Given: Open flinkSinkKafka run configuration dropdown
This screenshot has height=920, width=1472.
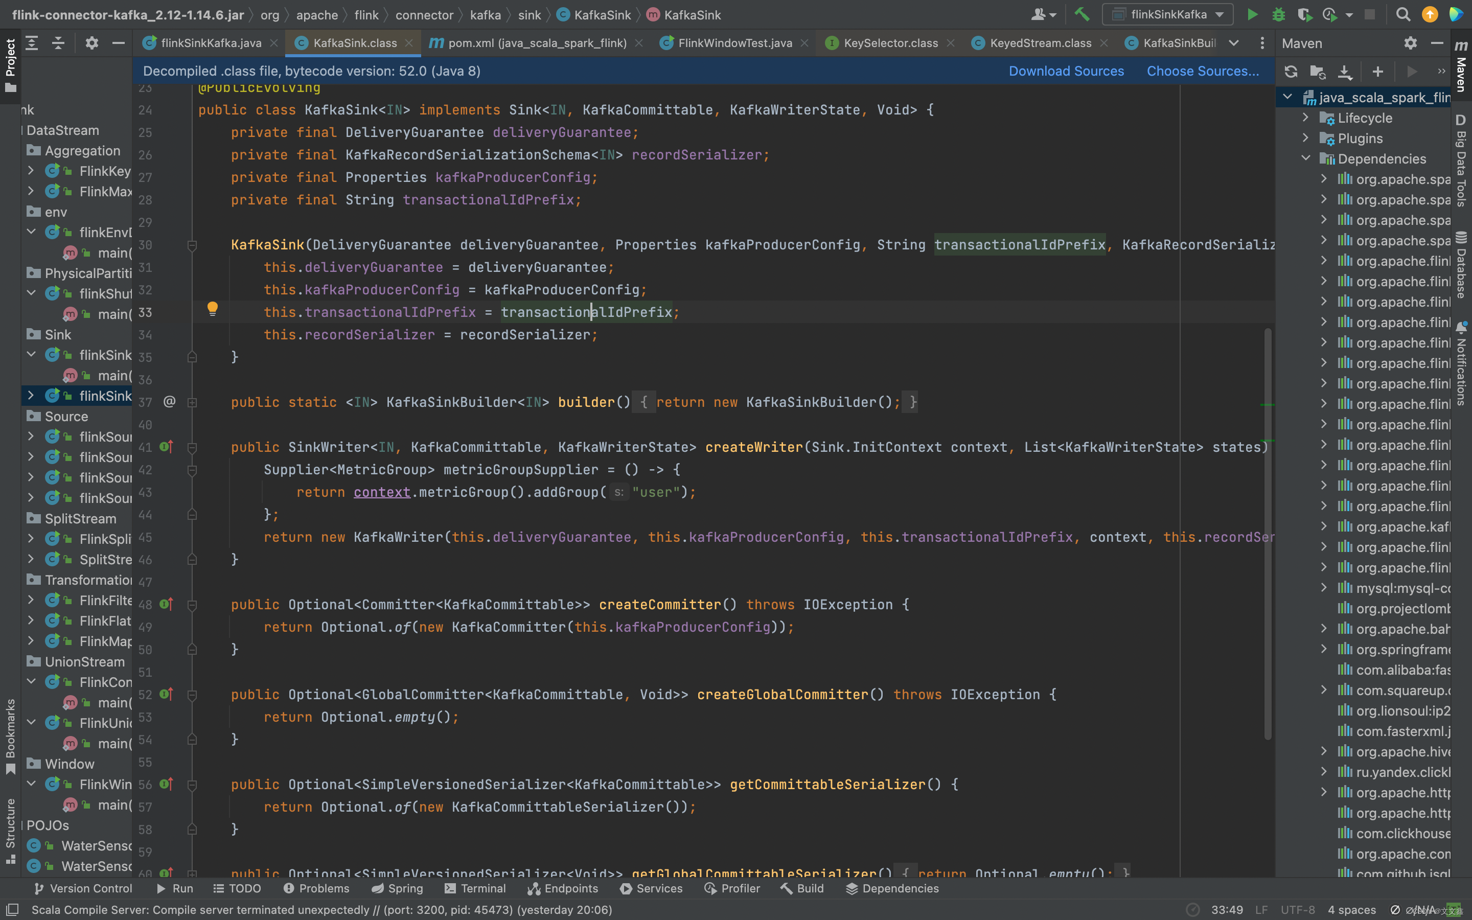Looking at the screenshot, I should [x=1168, y=15].
